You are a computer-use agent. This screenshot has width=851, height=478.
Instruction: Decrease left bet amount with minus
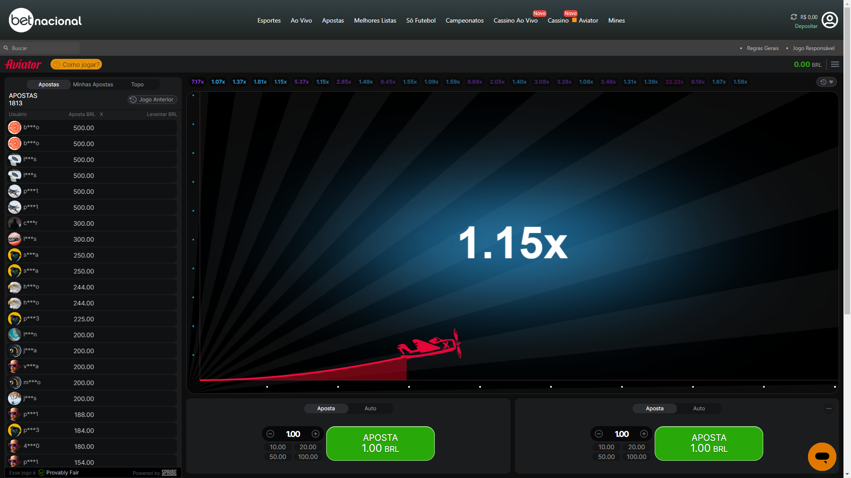tap(270, 434)
